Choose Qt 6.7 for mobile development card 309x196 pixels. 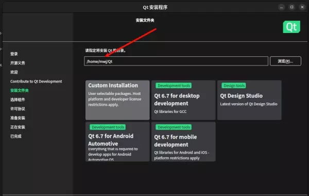(x=183, y=141)
